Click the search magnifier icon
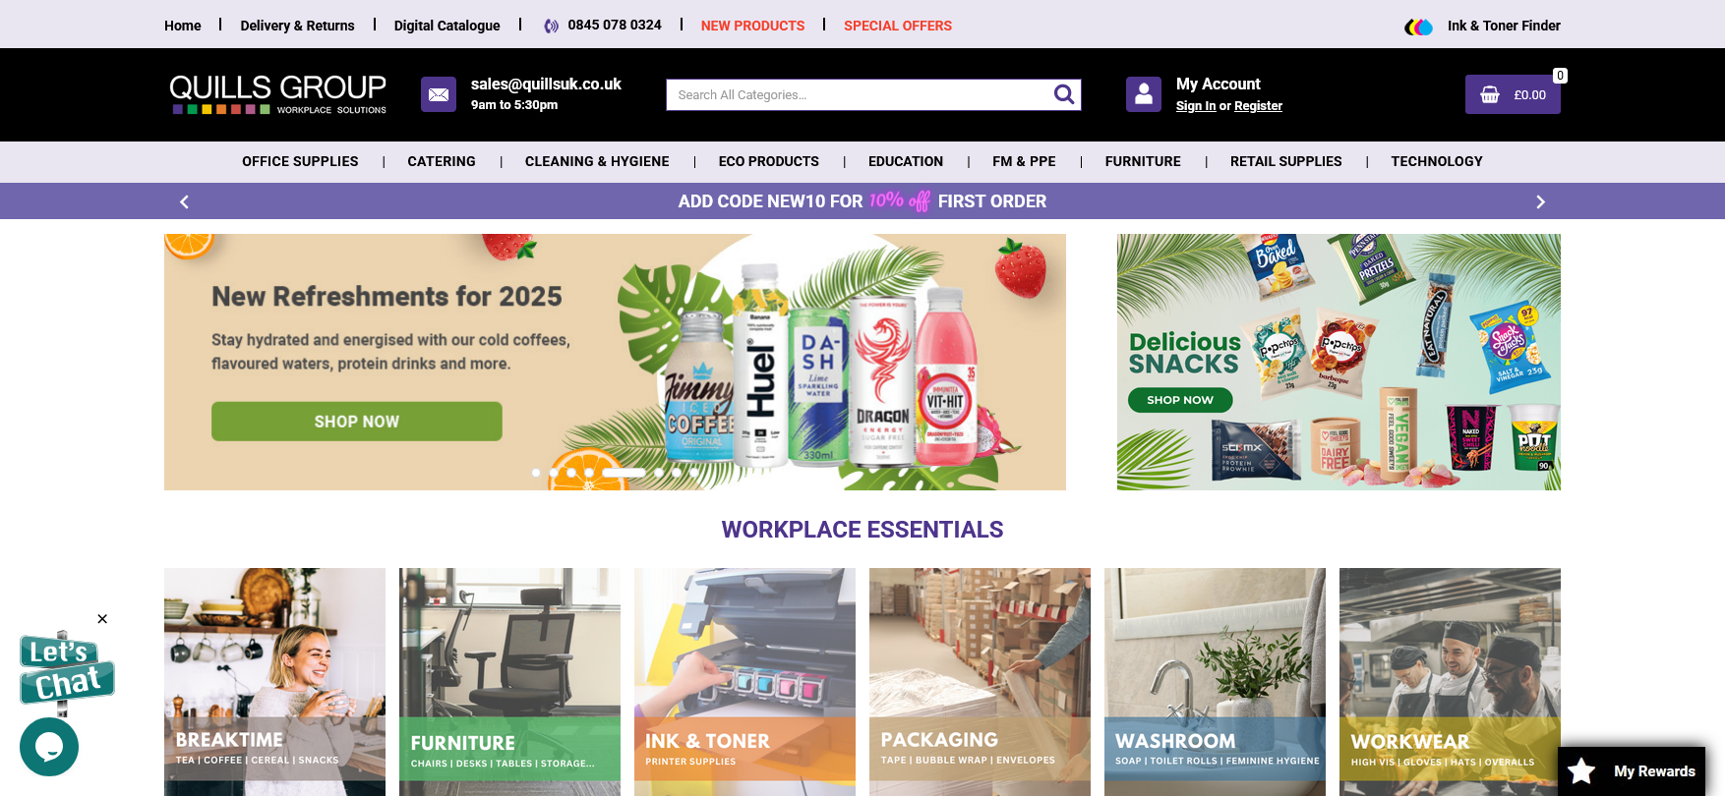The height and width of the screenshot is (796, 1725). [1063, 94]
